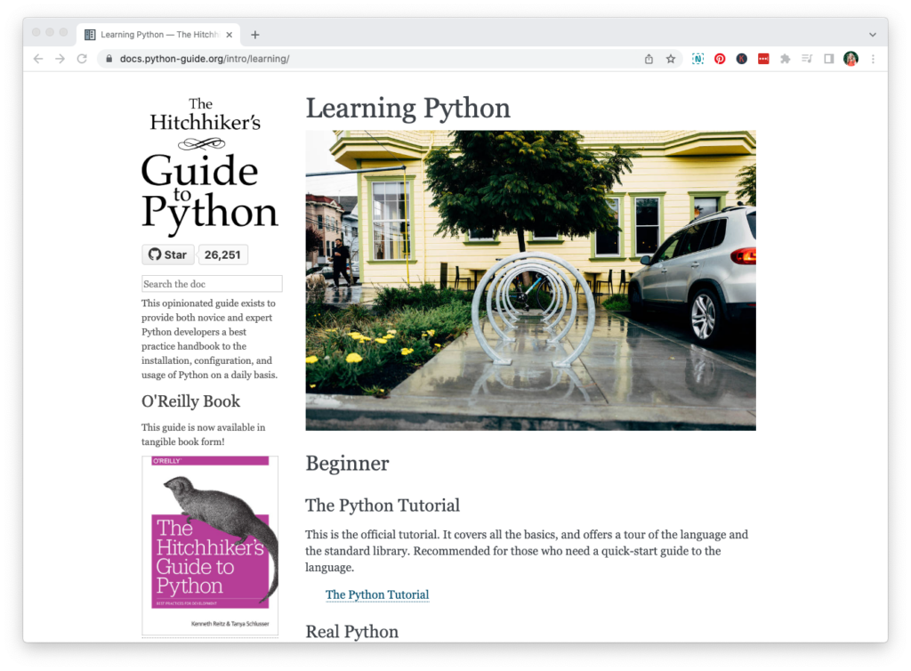Click the O'Reilly book cover image
Viewport: 911px width, 671px height.
(210, 545)
